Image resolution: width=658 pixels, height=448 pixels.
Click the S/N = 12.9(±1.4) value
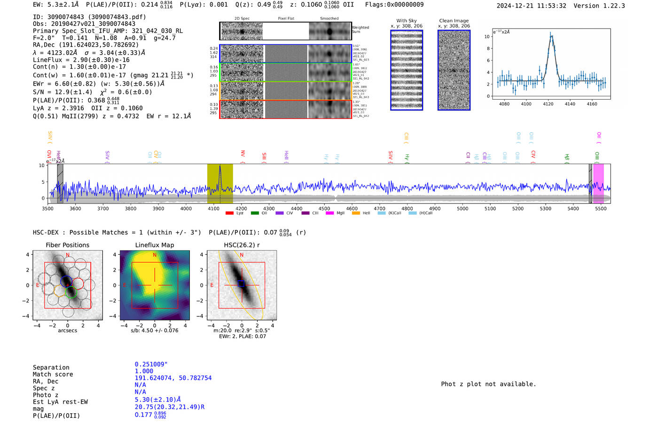(63, 92)
